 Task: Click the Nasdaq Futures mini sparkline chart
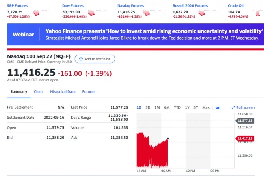click(147, 13)
